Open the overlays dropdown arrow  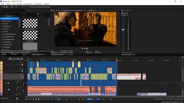87,10
